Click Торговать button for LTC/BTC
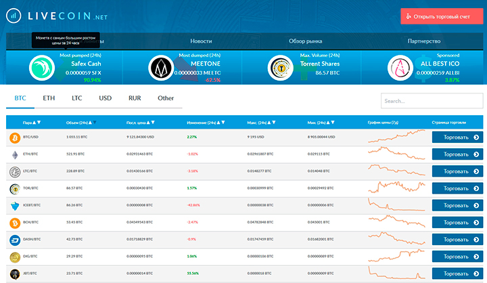Viewport: 487px width, 283px height. click(457, 171)
